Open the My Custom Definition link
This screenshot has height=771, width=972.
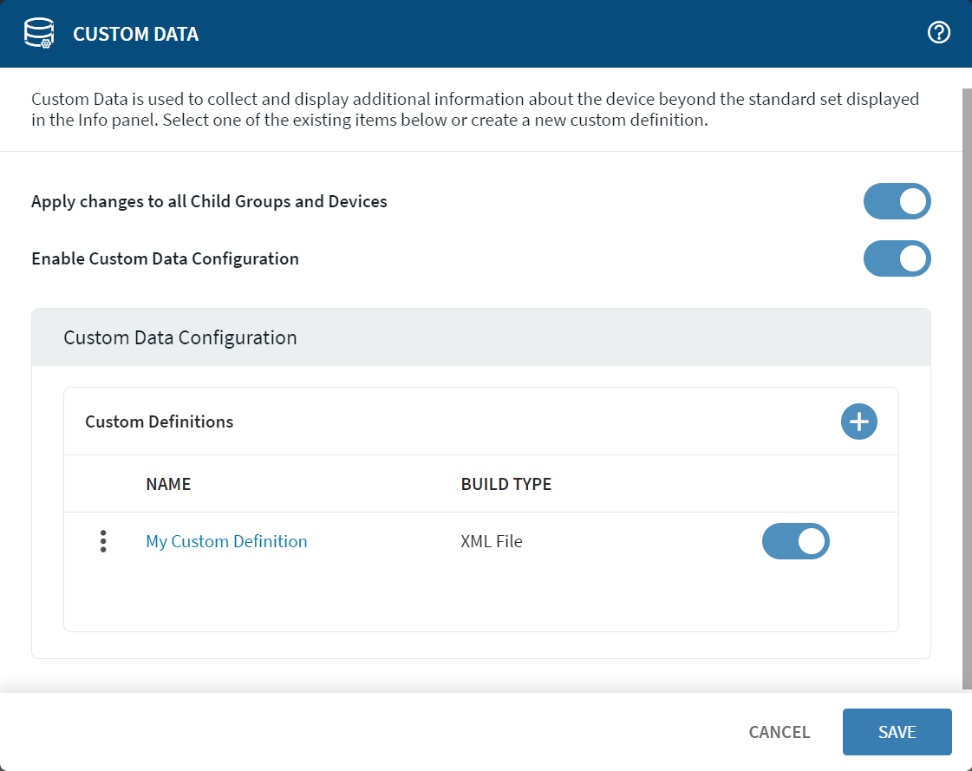(226, 541)
